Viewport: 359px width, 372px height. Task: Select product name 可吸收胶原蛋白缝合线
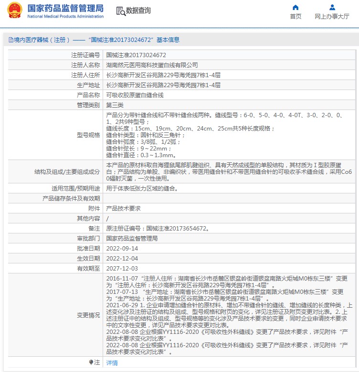(135, 95)
